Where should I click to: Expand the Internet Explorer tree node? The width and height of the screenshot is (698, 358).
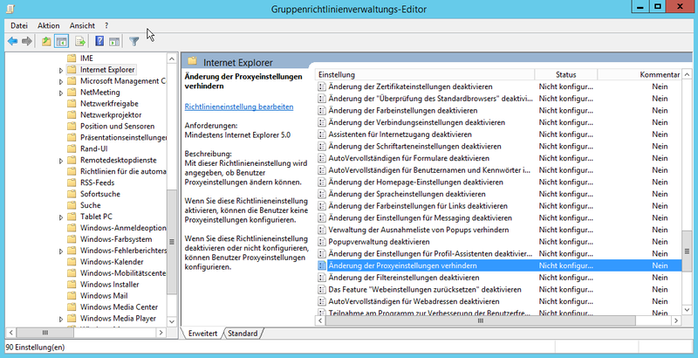tap(60, 69)
